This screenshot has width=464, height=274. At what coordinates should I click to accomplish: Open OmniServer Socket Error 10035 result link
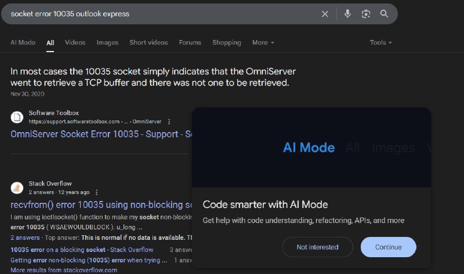tap(101, 134)
